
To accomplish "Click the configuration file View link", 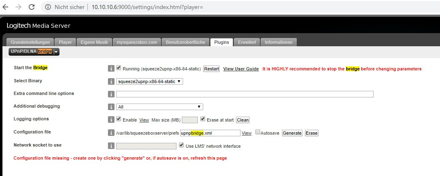I will (247, 133).
